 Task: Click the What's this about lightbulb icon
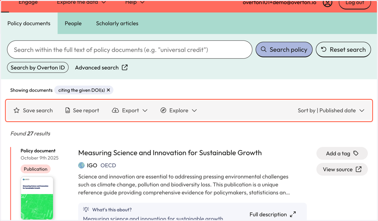coord(86,209)
